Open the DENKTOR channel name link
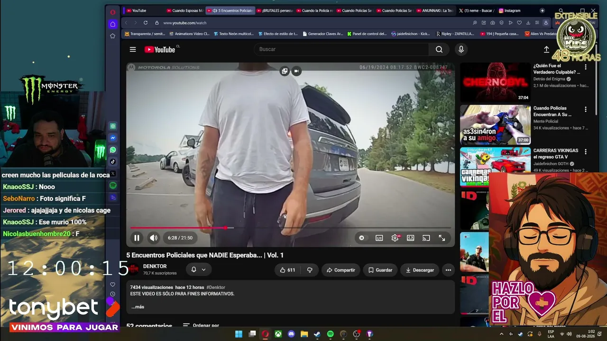This screenshot has width=607, height=341. pos(155,266)
